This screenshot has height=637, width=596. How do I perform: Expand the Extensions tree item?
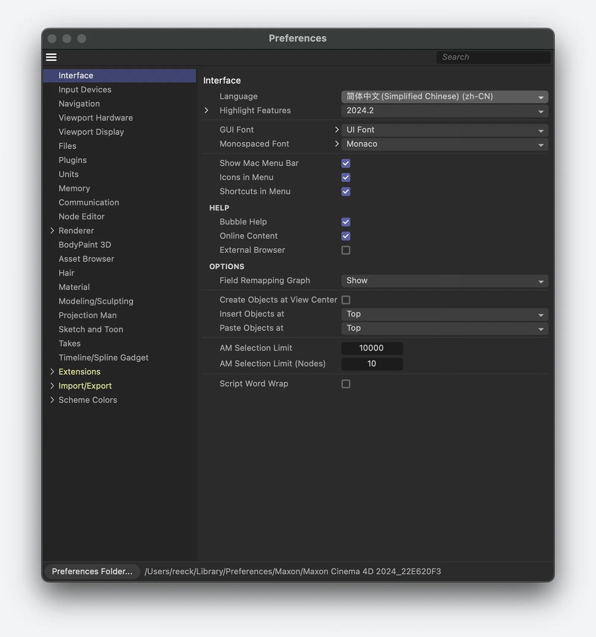(52, 372)
